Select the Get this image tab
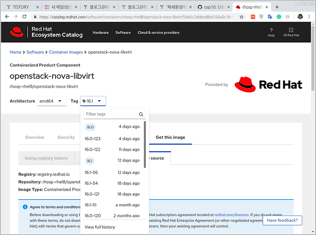The height and width of the screenshot is (235, 316). point(170,137)
